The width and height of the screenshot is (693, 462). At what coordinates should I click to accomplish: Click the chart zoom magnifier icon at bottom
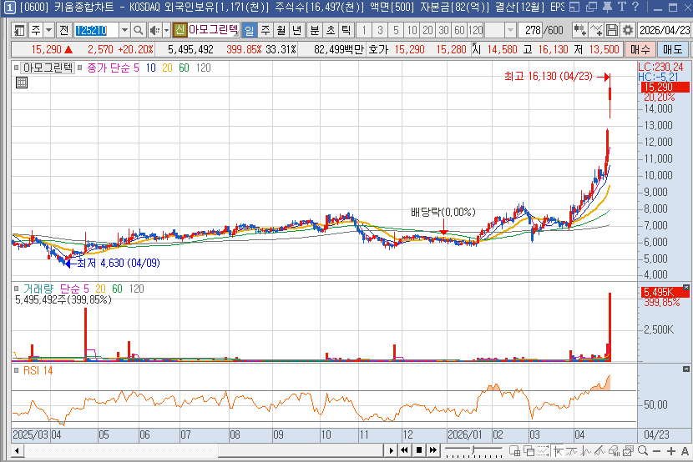[x=643, y=450]
